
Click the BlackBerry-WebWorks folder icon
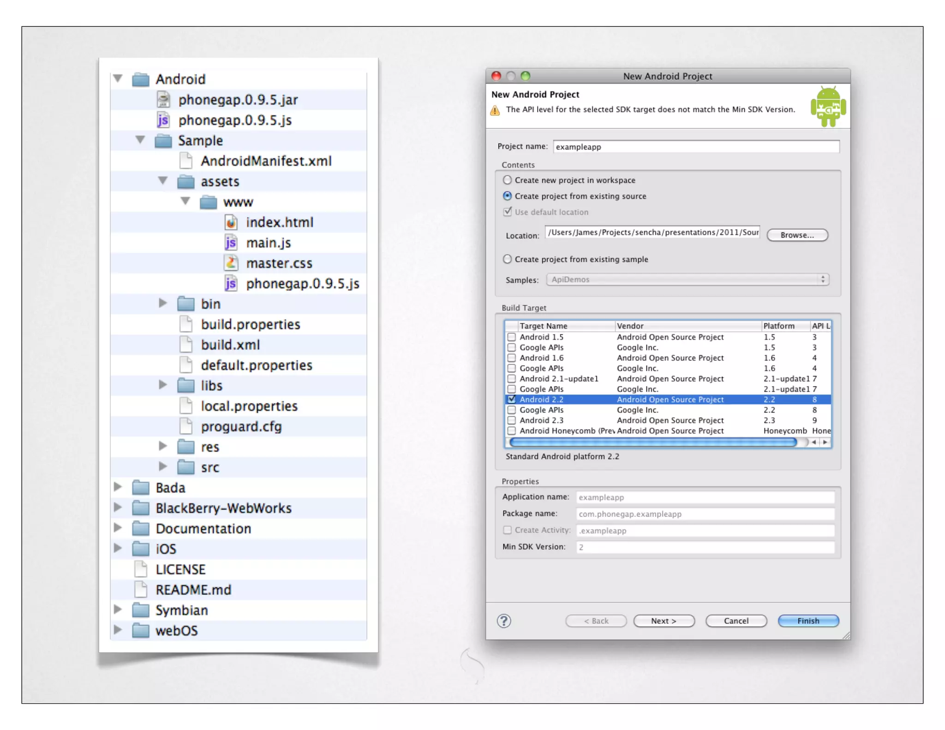click(x=141, y=508)
